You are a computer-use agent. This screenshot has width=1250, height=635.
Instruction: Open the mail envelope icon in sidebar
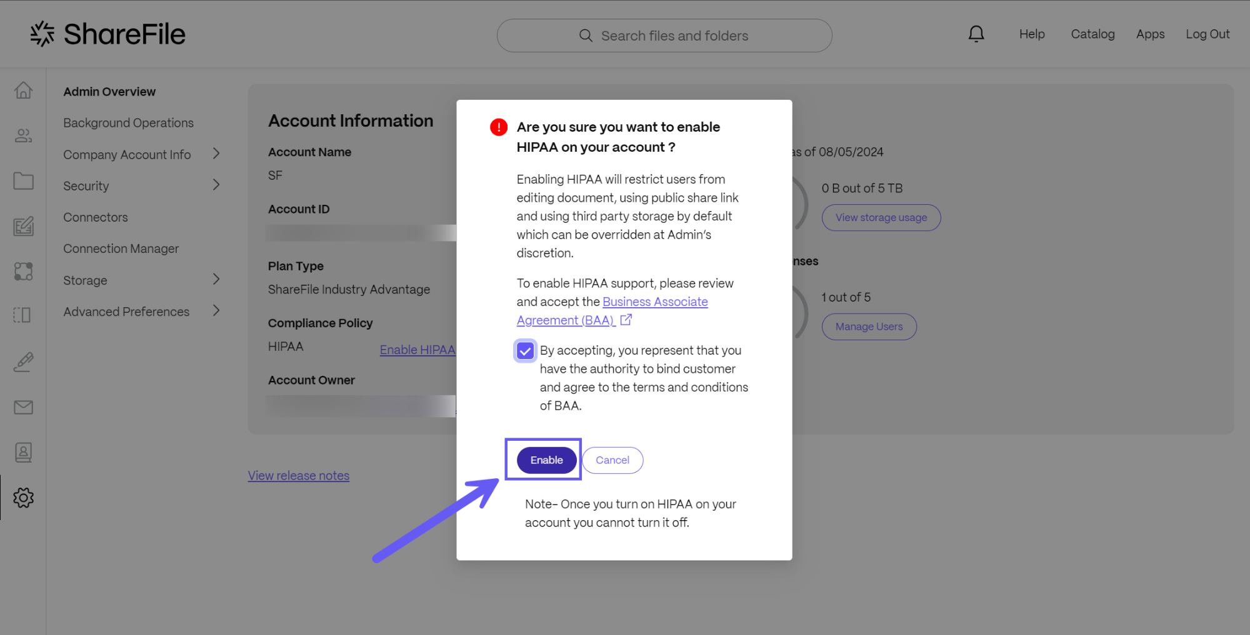tap(23, 407)
